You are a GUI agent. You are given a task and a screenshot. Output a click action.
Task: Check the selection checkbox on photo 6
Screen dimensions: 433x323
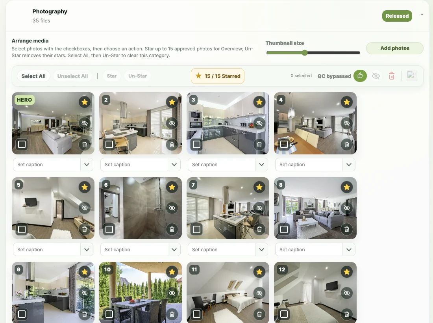[109, 229]
